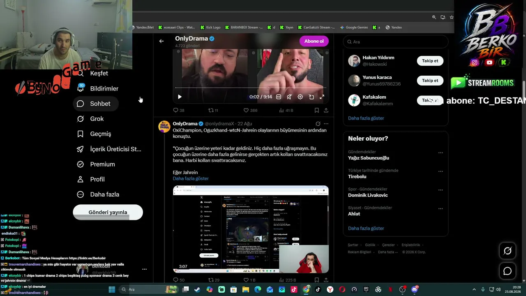Show more suggested accounts to follow
This screenshot has width=526, height=296.
(366, 118)
